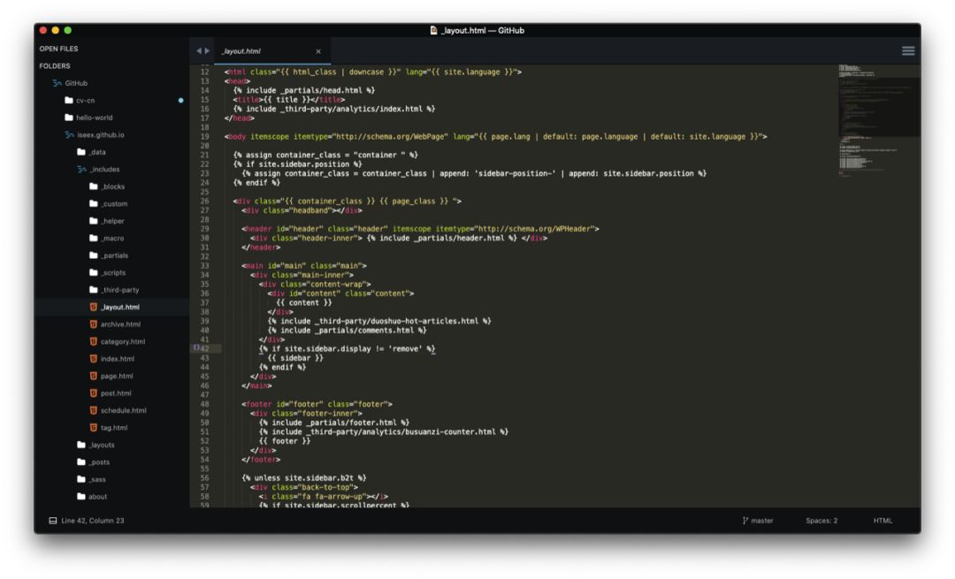955x579 pixels.
Task: Expand the _blocks folder
Action: [x=113, y=187]
